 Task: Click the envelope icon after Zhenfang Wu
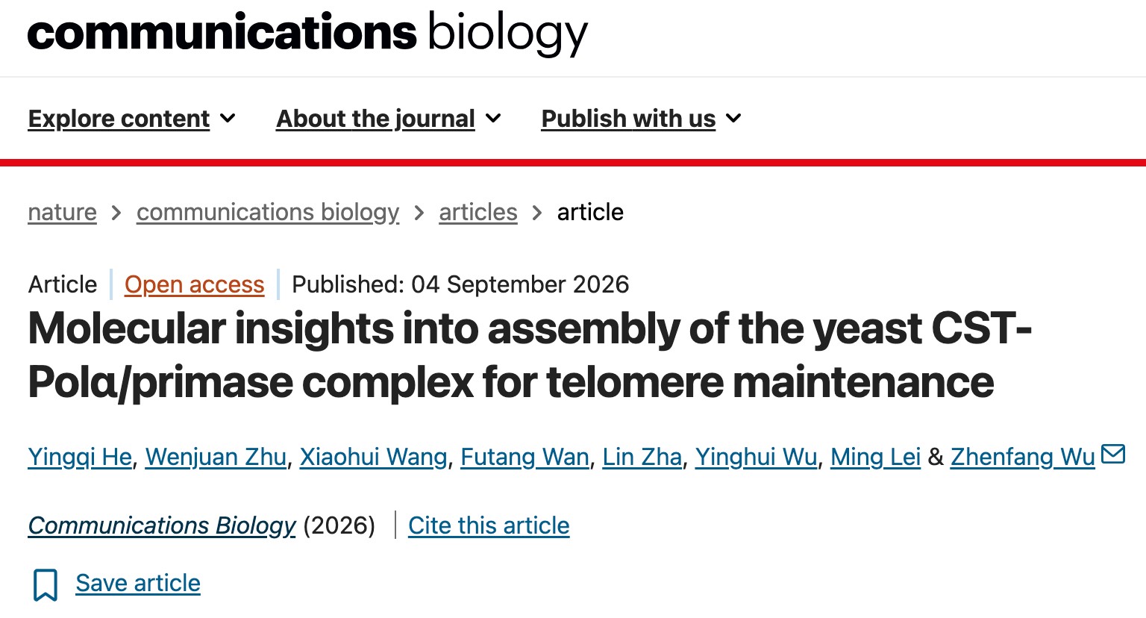1112,454
